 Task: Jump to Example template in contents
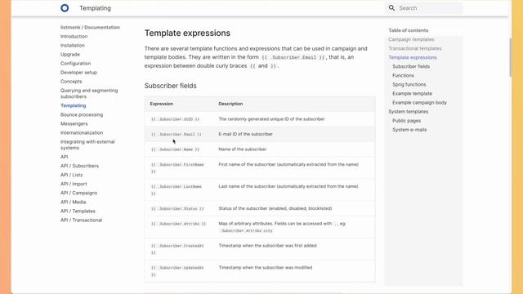coord(412,94)
